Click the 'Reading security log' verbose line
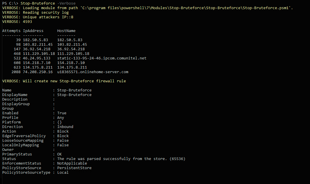The height and width of the screenshot is (184, 310). point(46,12)
